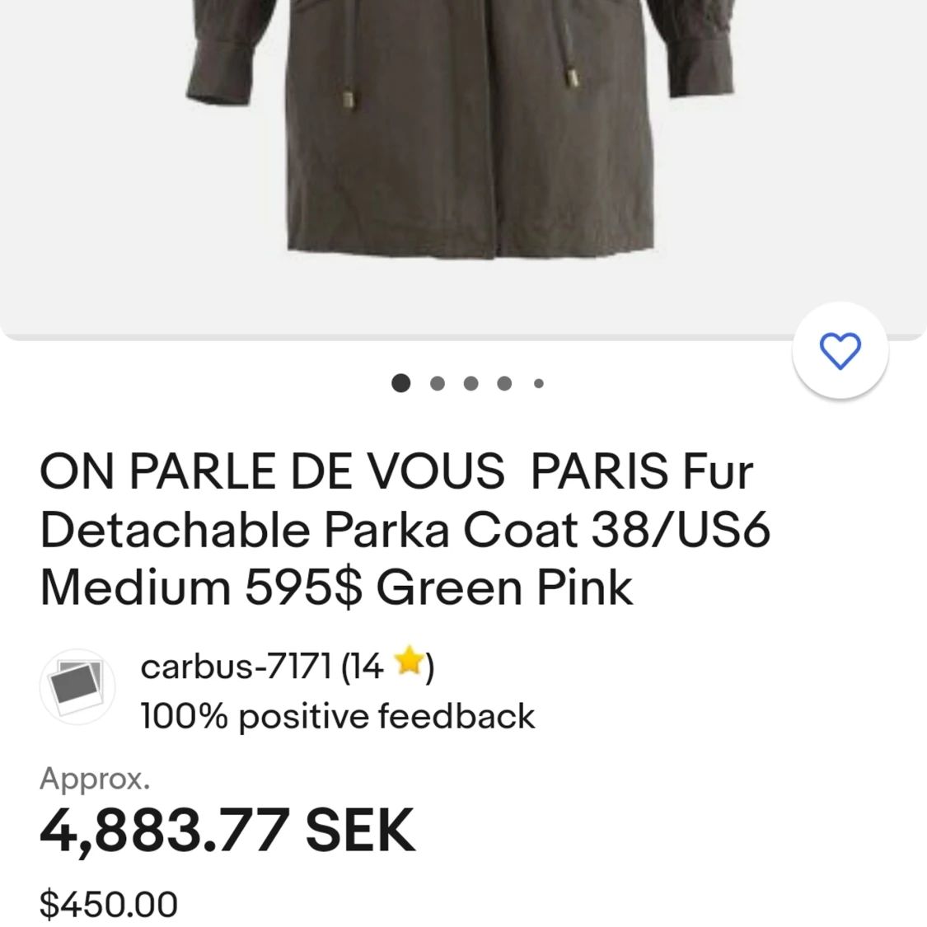This screenshot has height=927, width=927.
Task: Select the fourth carousel dot
Action: pos(503,383)
